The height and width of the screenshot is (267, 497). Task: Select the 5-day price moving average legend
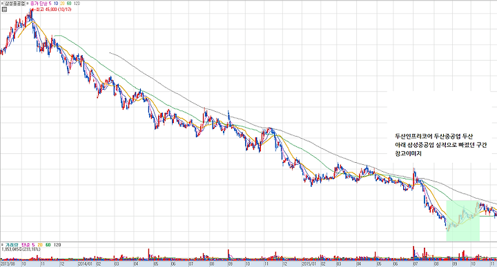(50, 3)
